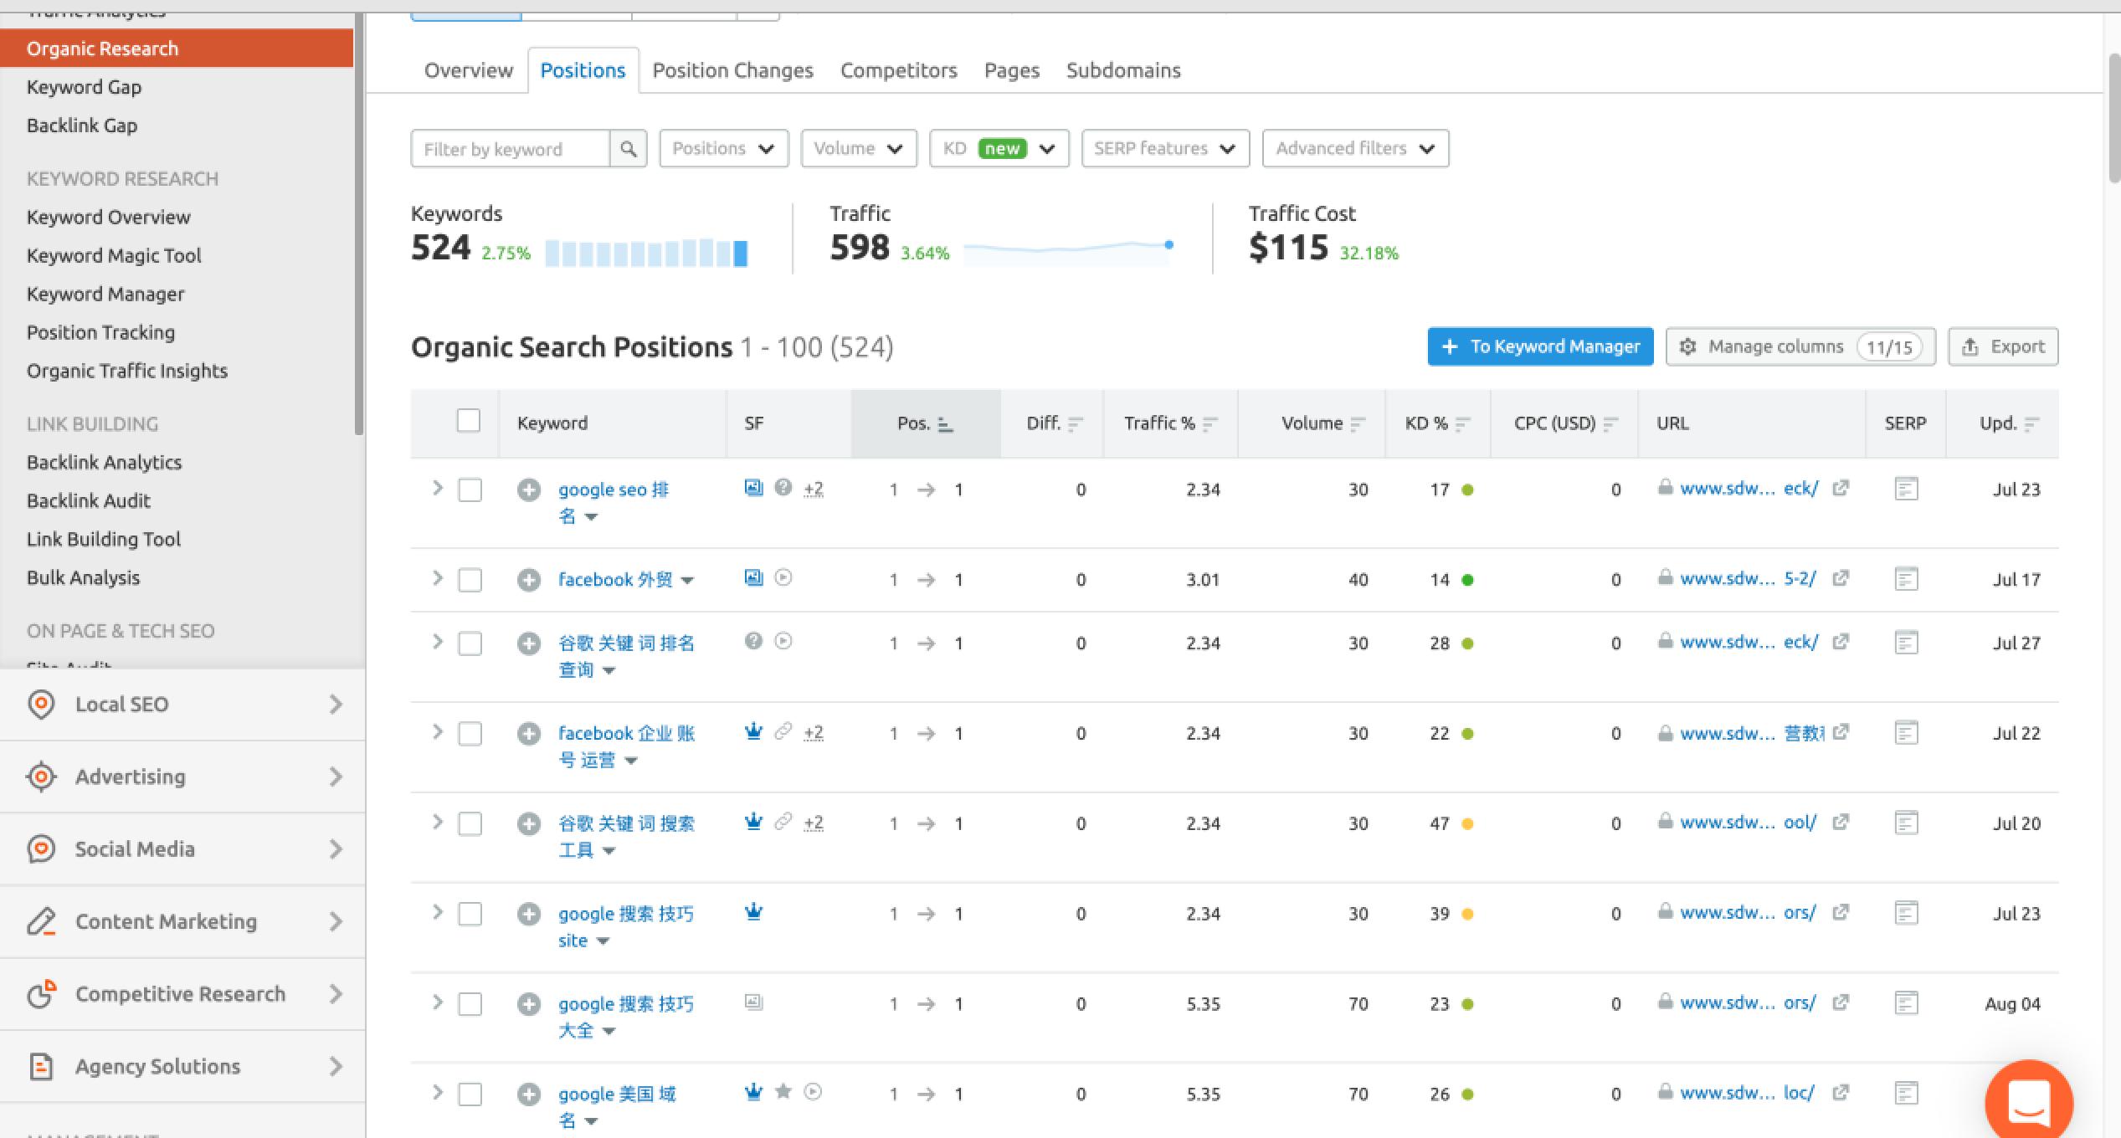Viewport: 2121px width, 1138px height.
Task: Open Manage columns 11/15 settings
Action: (1800, 346)
